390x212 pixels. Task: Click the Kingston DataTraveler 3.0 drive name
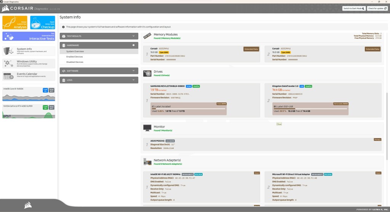(x=285, y=86)
